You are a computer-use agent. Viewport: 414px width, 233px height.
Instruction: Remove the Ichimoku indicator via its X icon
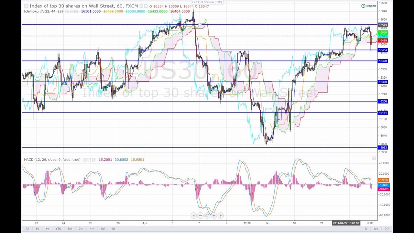pyautogui.click(x=76, y=12)
